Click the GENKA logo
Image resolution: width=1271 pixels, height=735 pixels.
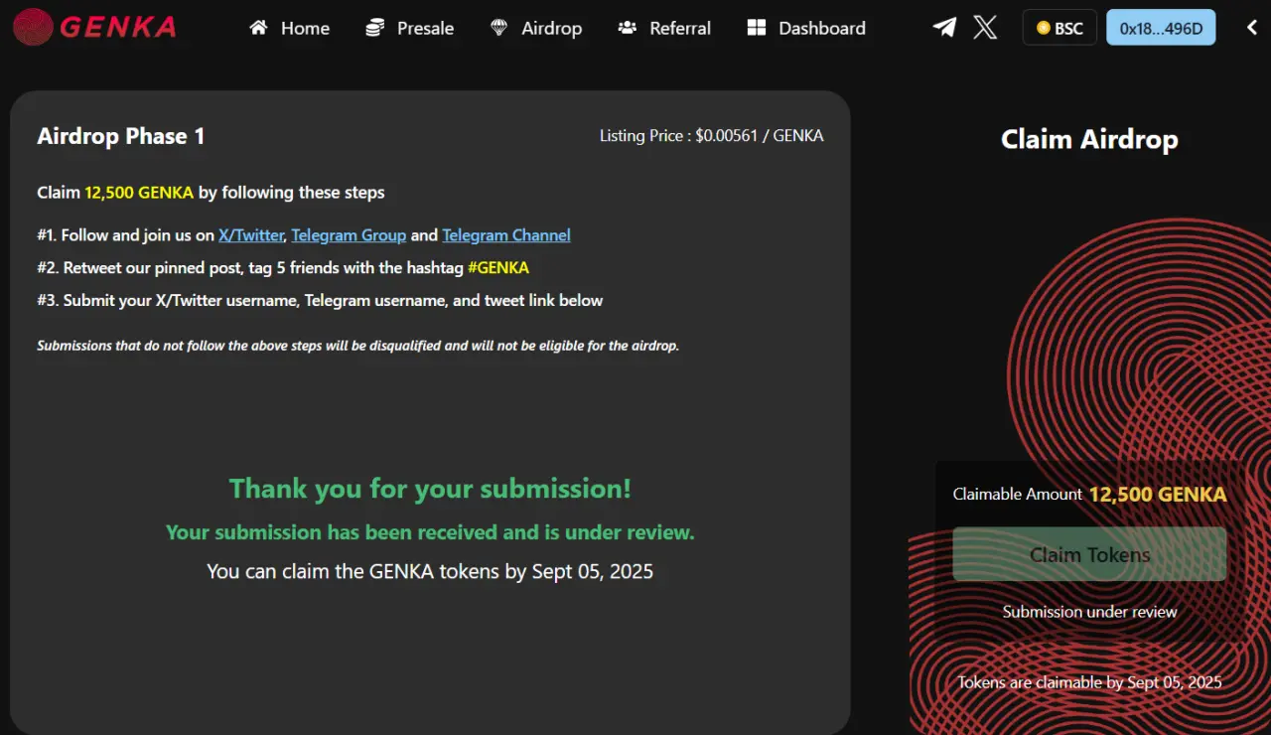pos(94,28)
